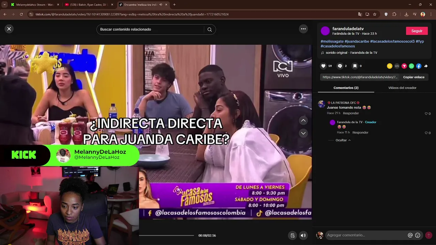Open the three-dot video options menu
Viewport: 436px width, 245px height.
[x=303, y=29]
